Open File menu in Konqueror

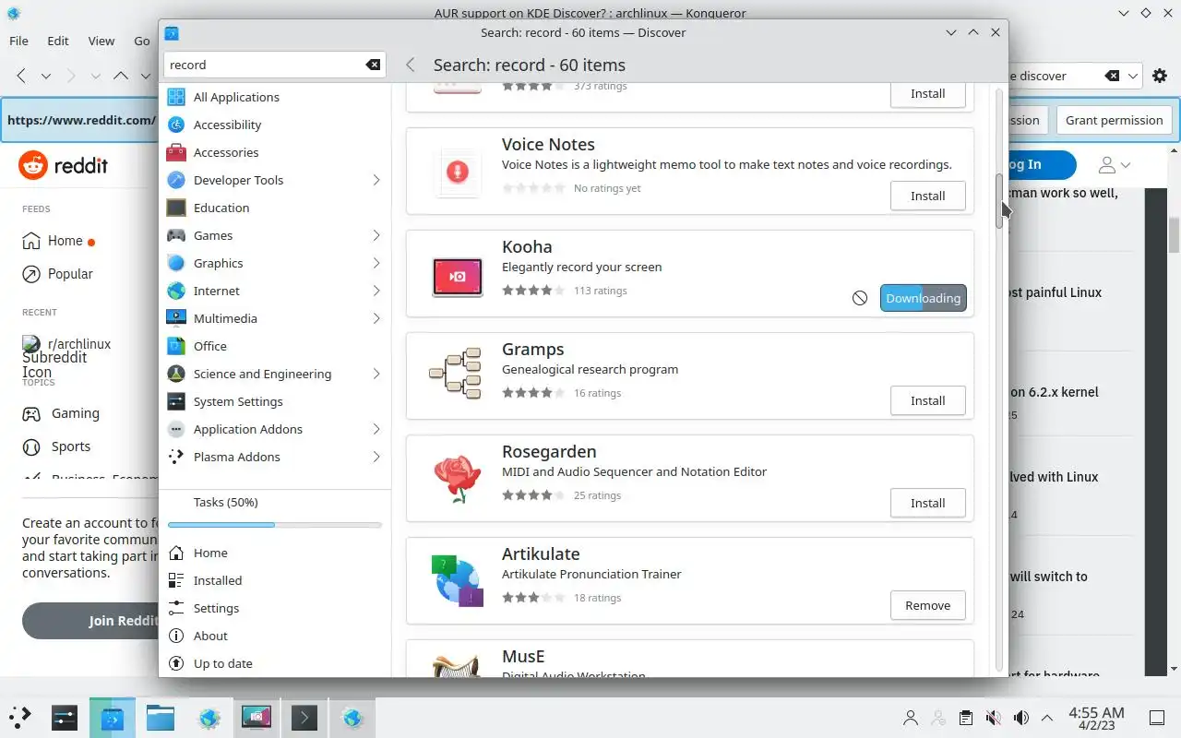point(18,41)
